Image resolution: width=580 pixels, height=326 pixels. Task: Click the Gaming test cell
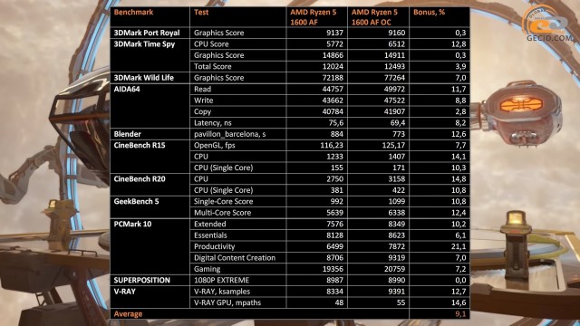coord(208,269)
